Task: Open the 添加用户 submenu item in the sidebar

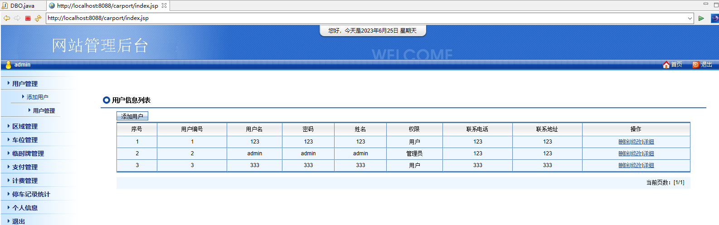Action: (37, 97)
